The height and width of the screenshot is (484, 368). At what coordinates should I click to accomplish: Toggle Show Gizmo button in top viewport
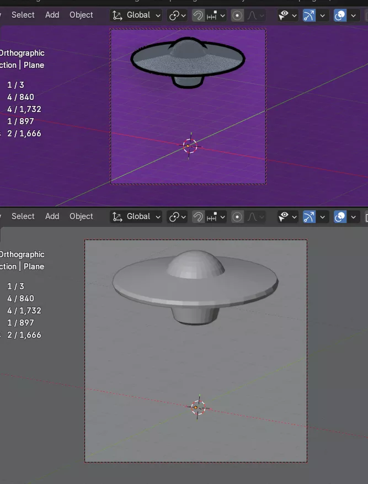[x=309, y=15]
